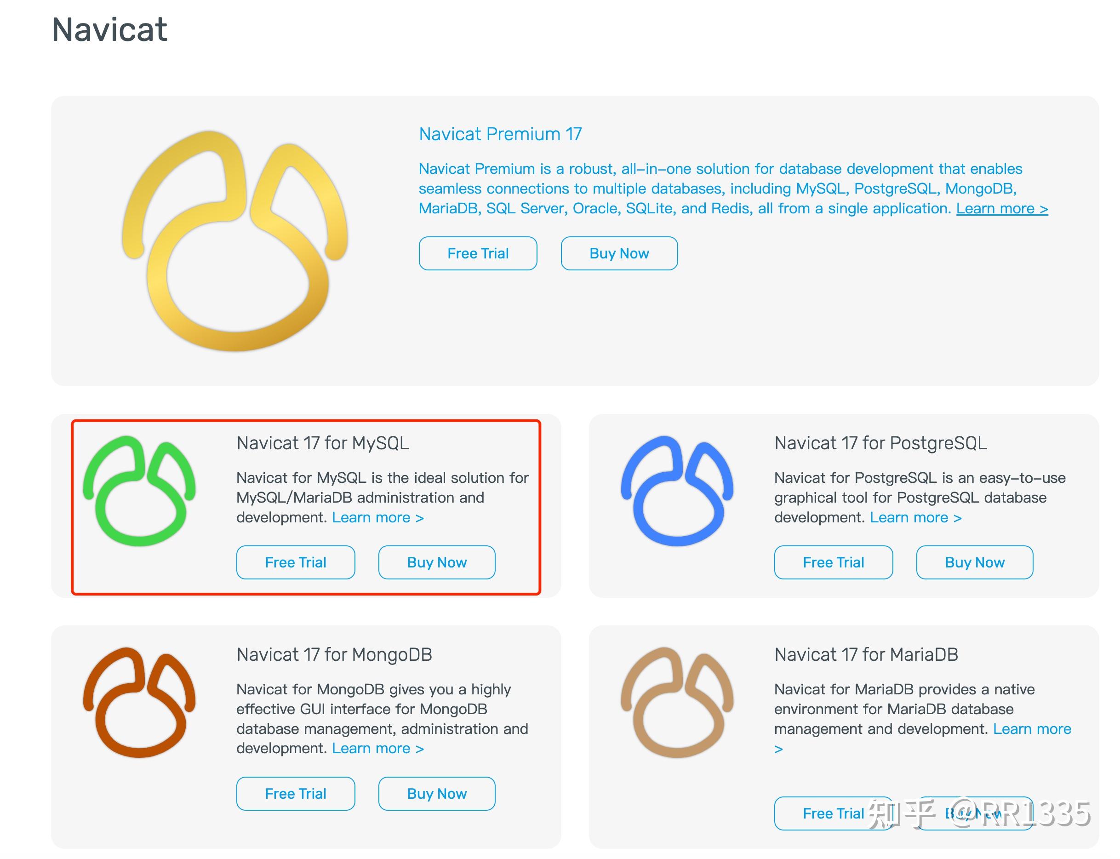The image size is (1120, 859).
Task: Click the brown Navicat for MongoDB logo
Action: (x=139, y=702)
